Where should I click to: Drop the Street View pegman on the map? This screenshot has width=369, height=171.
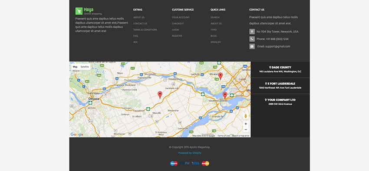coord(246,116)
